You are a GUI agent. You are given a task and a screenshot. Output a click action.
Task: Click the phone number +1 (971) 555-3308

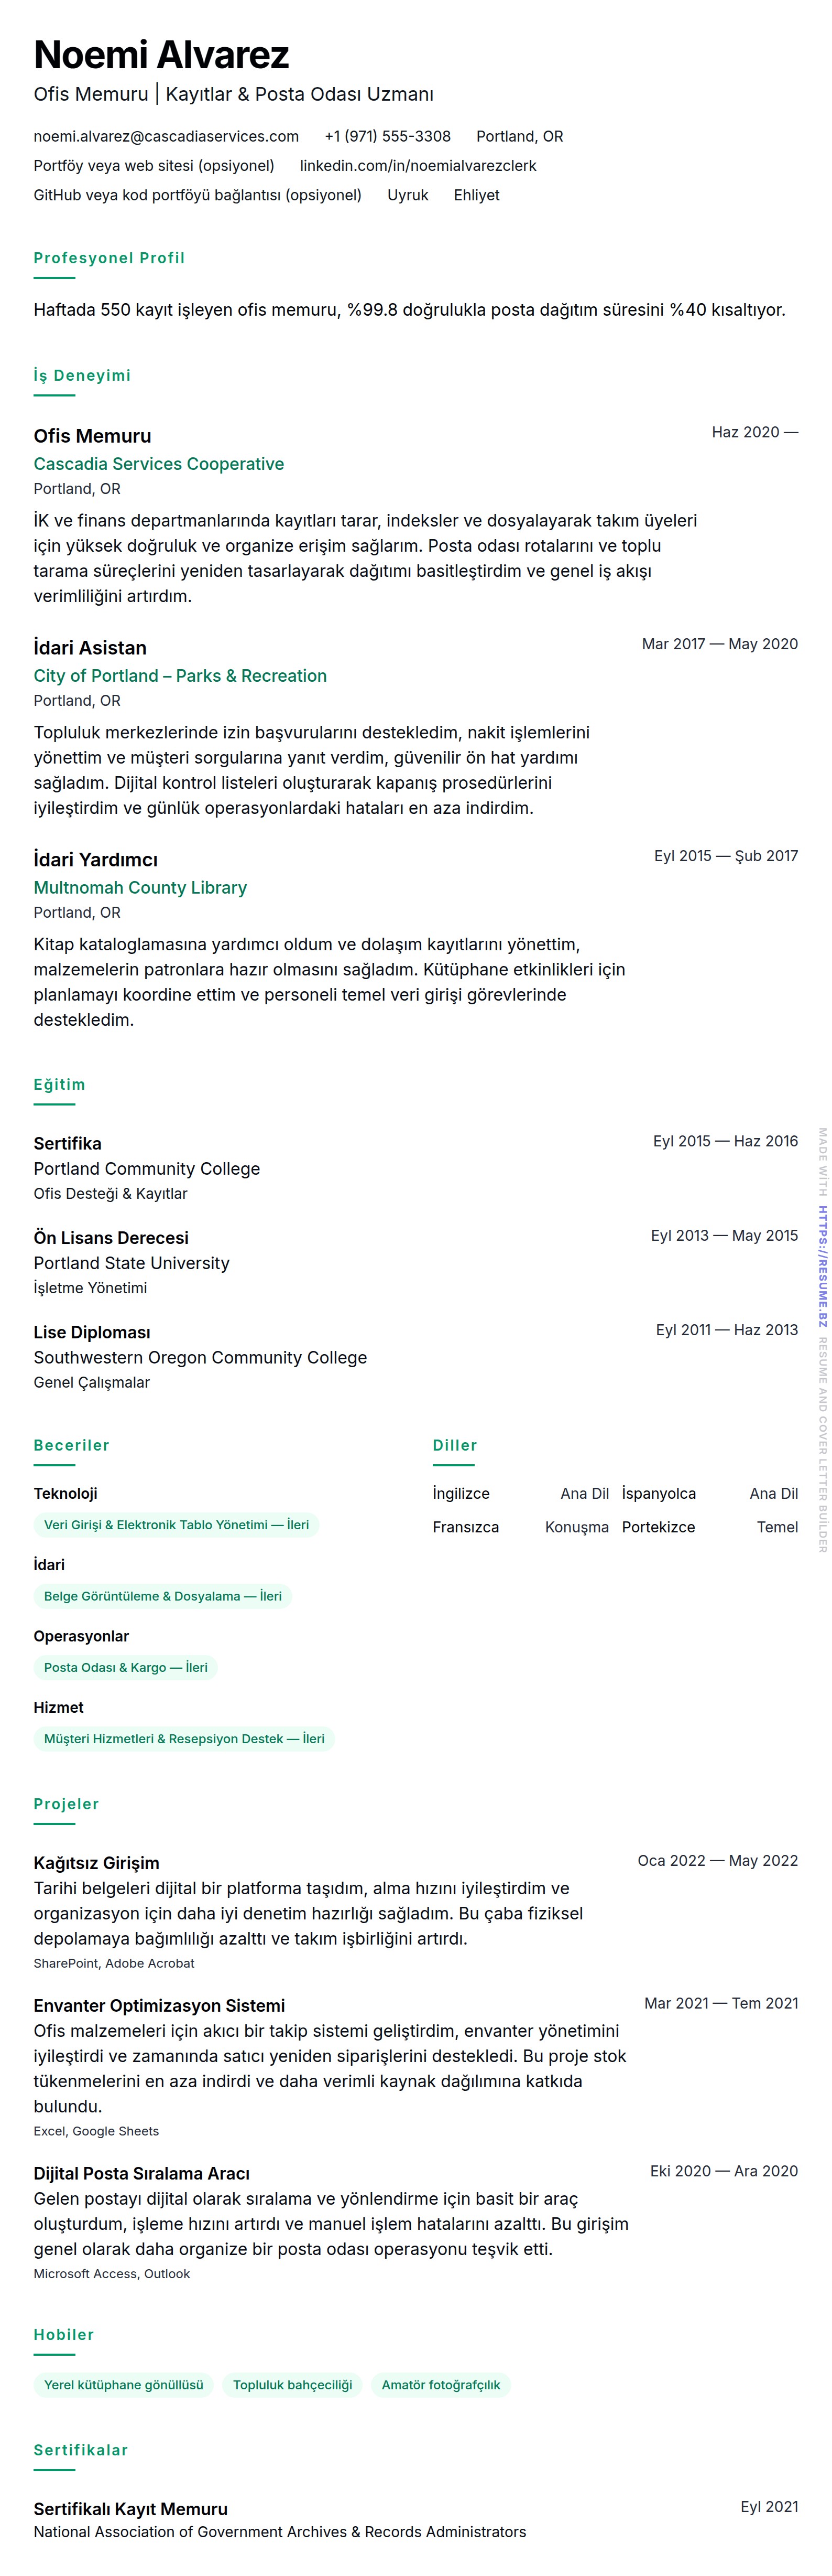point(388,136)
